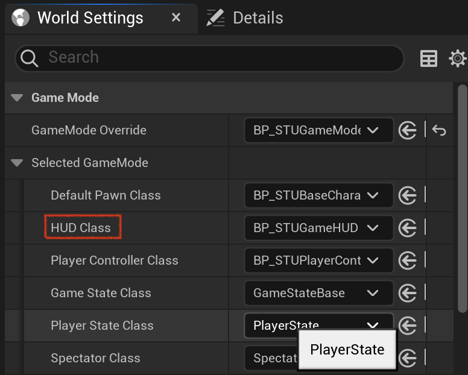Image resolution: width=468 pixels, height=375 pixels.
Task: Click into the Search field
Action: [x=209, y=58]
